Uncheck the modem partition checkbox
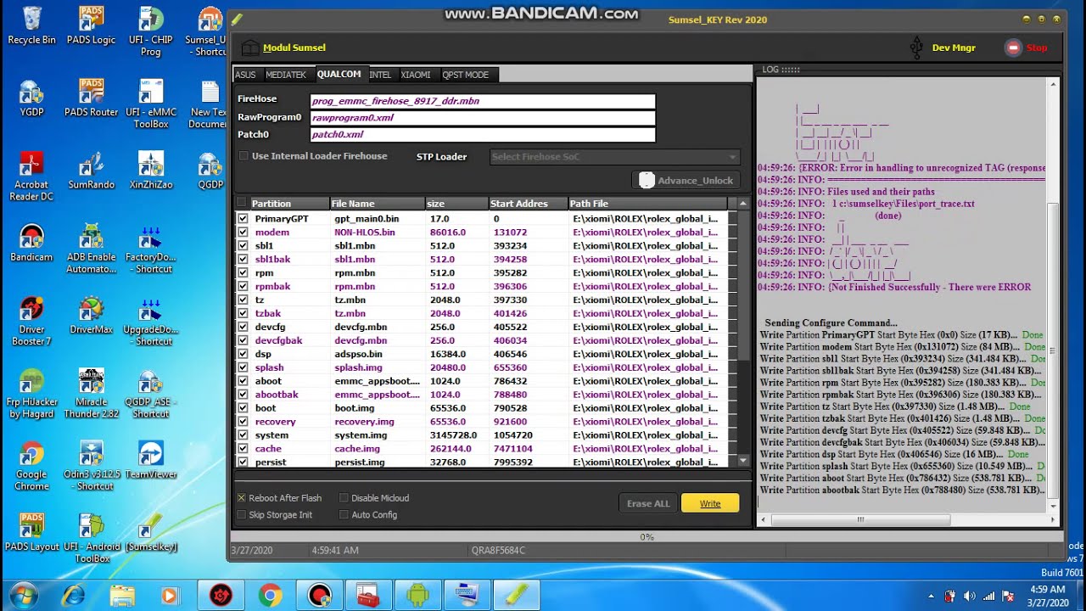Viewport: 1086px width, 611px height. click(243, 232)
